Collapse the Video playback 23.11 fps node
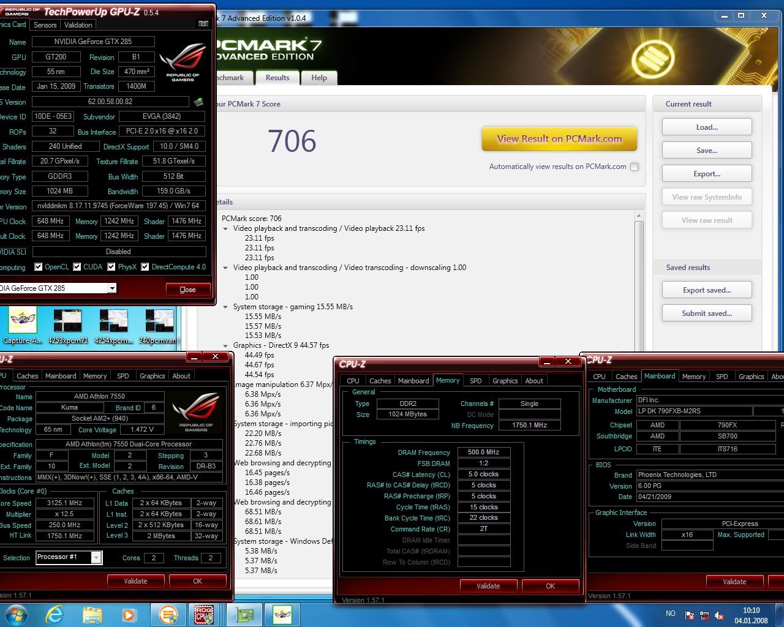Screen dimensions: 784x627 click(x=225, y=228)
